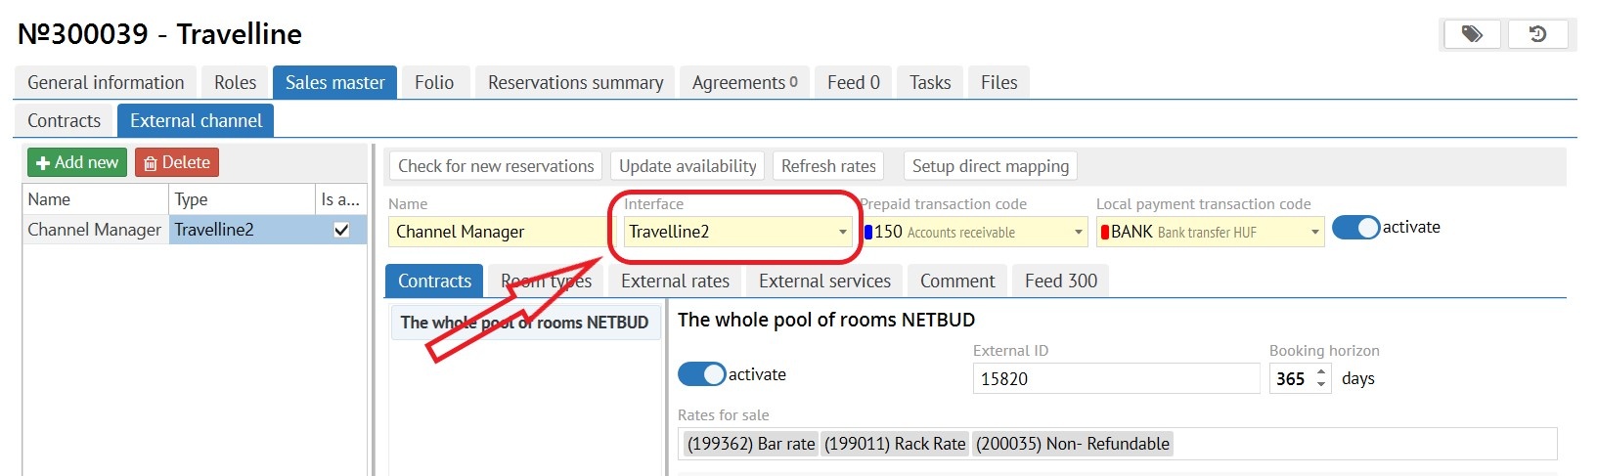
Task: Click the red swatch beside BANK code
Action: tap(1105, 233)
